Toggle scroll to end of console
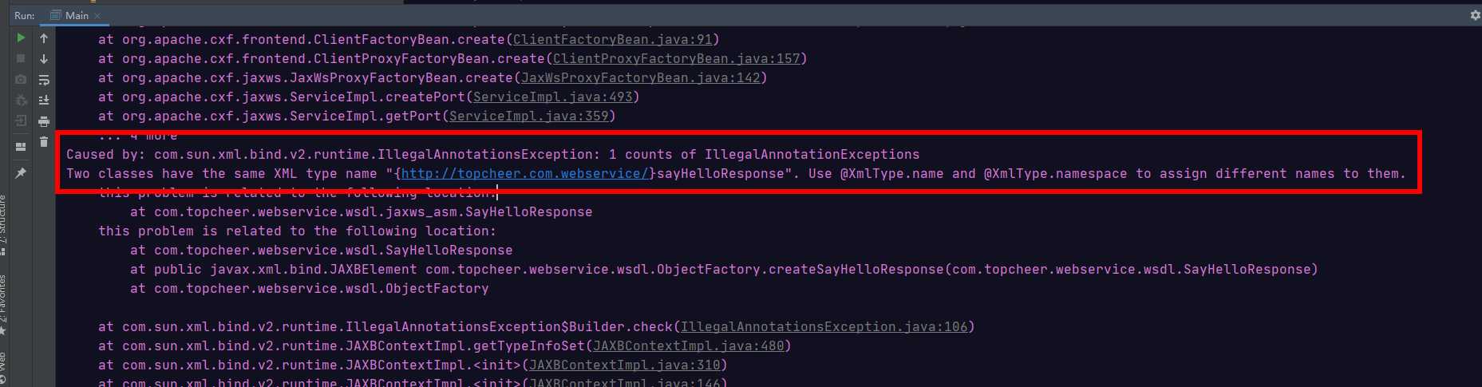This screenshot has width=1482, height=387. 44,100
